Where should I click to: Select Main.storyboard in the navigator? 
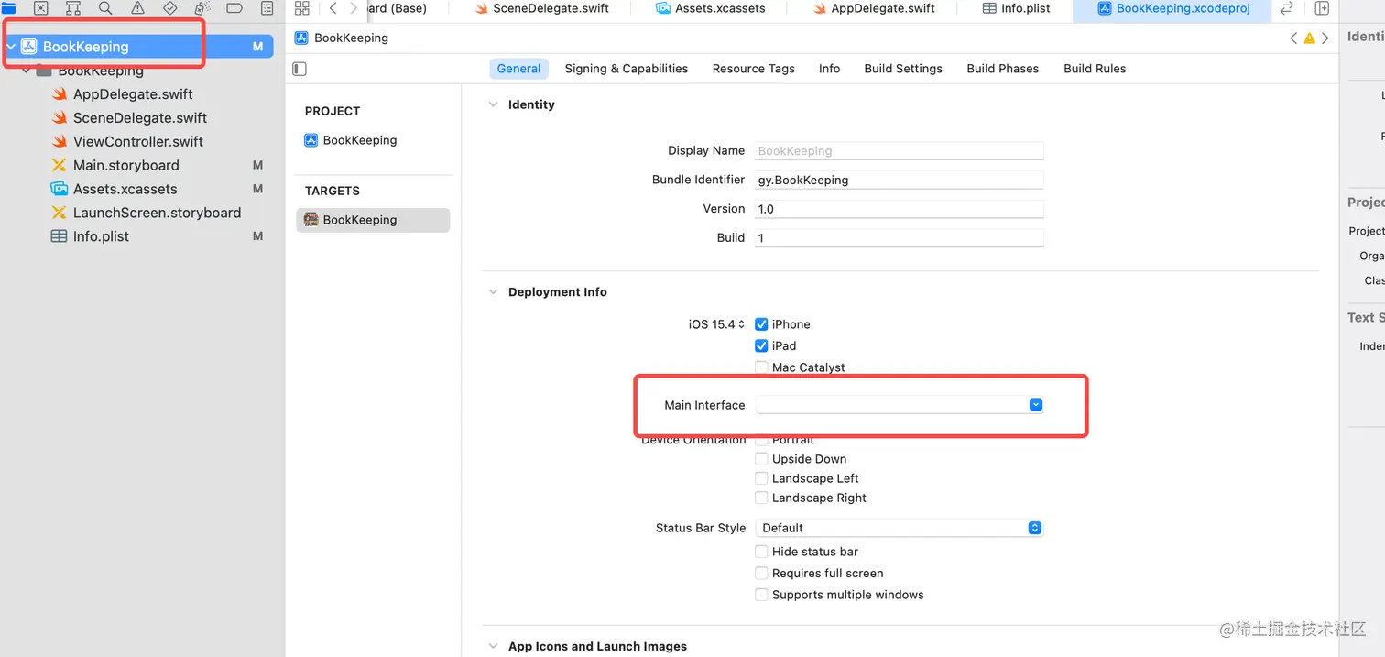pos(125,165)
